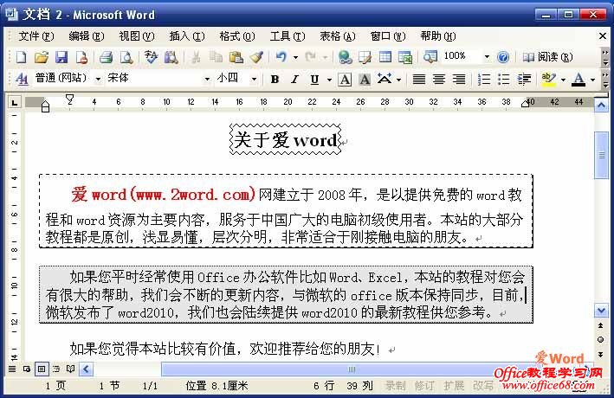Screen dimensions: 614x398
Task: Apply font color with A icon
Action: [578, 80]
